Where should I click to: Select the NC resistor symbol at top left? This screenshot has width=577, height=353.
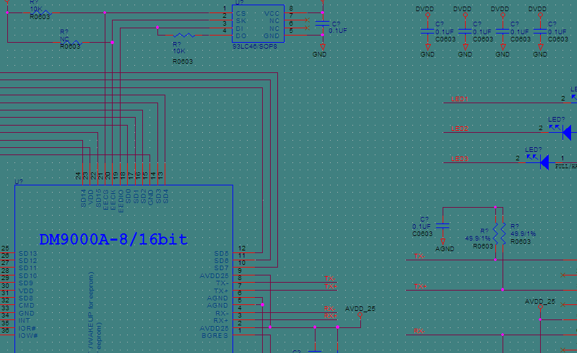70,41
